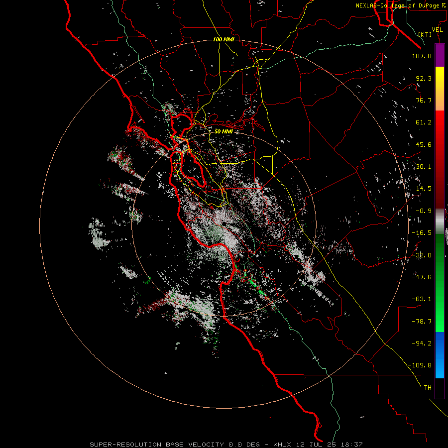Click the -47.6 velocity scale value
The width and height of the screenshot is (448, 448).
tap(422, 277)
